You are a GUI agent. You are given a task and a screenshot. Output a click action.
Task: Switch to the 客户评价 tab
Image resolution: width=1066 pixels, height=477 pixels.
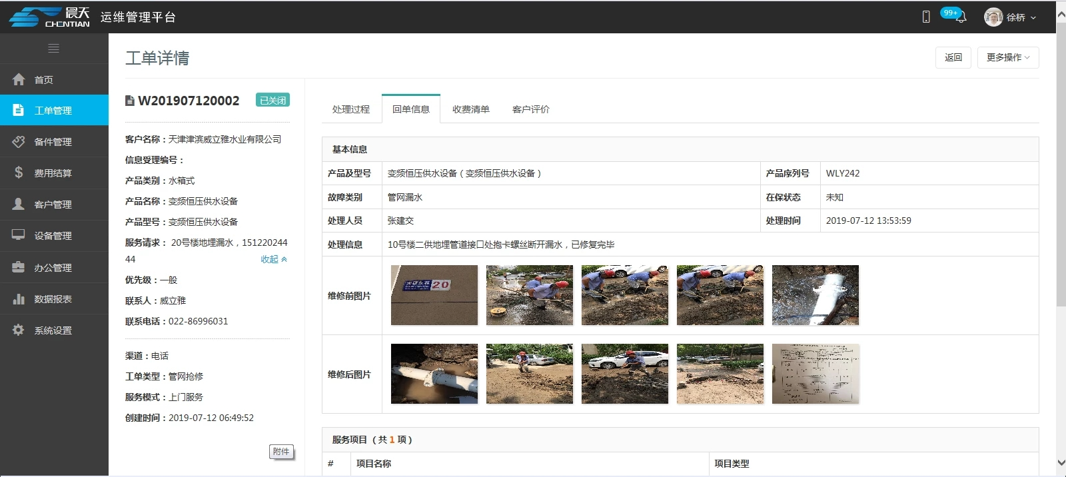(x=530, y=109)
